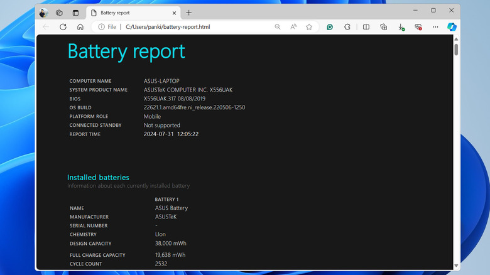The image size is (490, 275).
Task: Open a new tab
Action: click(x=188, y=13)
